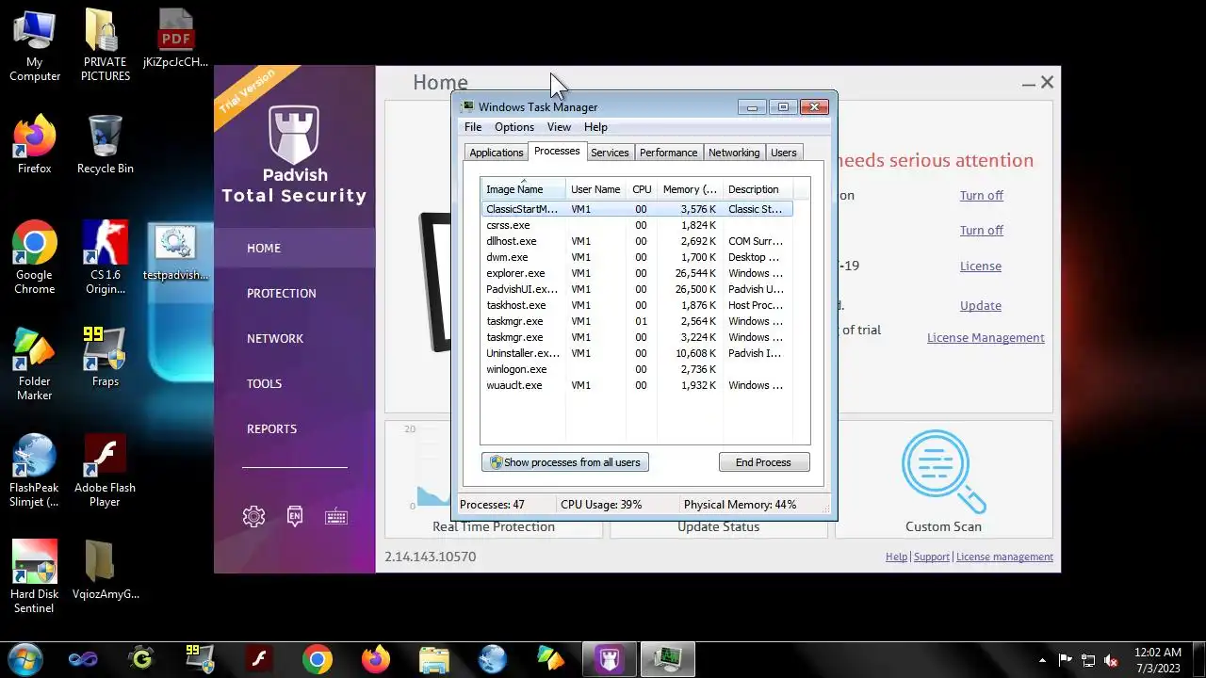Open CS 1.6 Original desktop shortcut
The width and height of the screenshot is (1206, 678).
(105, 258)
